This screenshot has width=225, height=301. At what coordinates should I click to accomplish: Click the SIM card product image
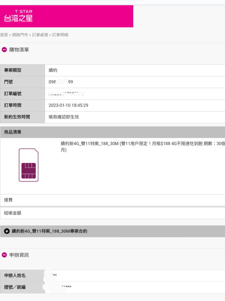[x=29, y=165]
